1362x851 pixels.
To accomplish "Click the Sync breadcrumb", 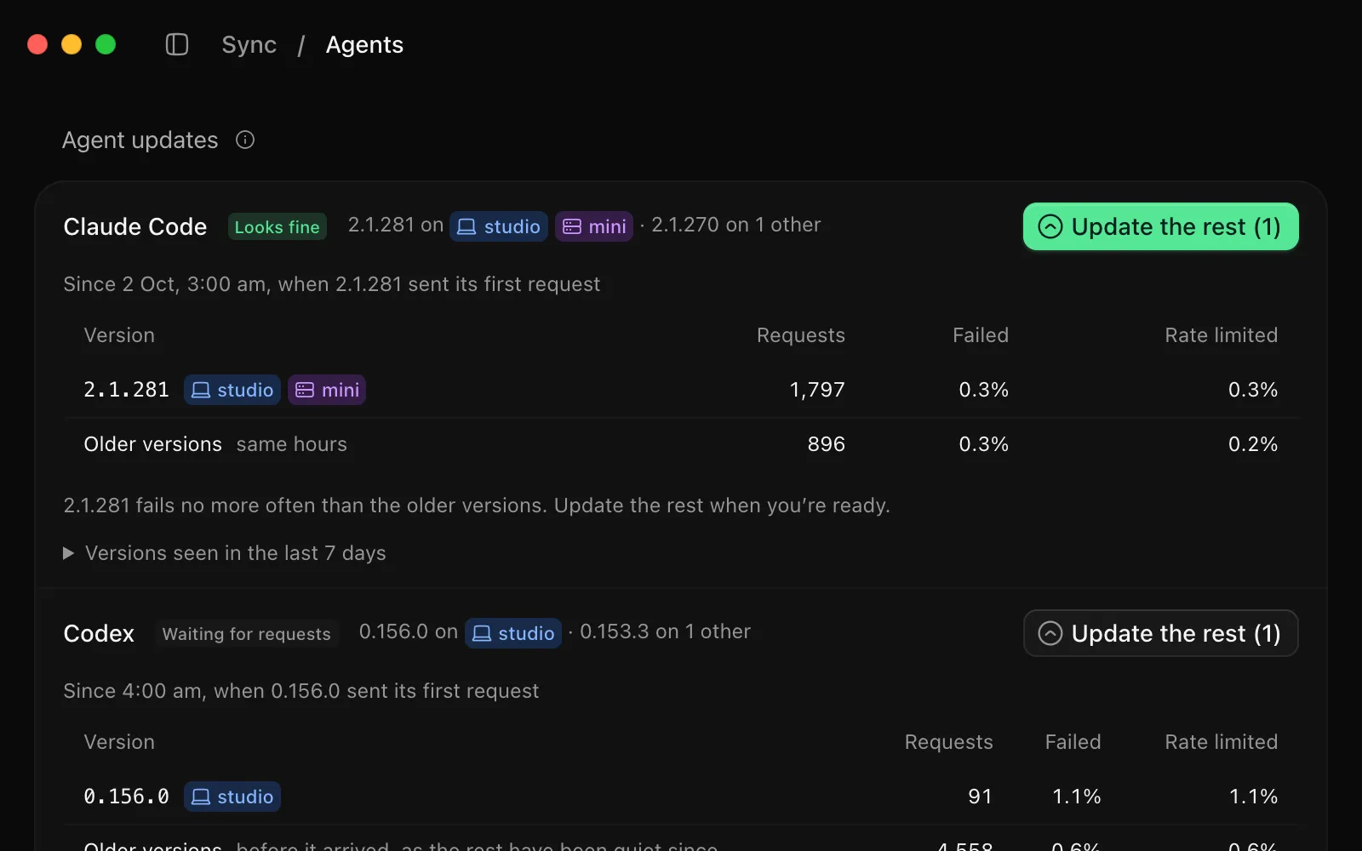I will [x=249, y=44].
